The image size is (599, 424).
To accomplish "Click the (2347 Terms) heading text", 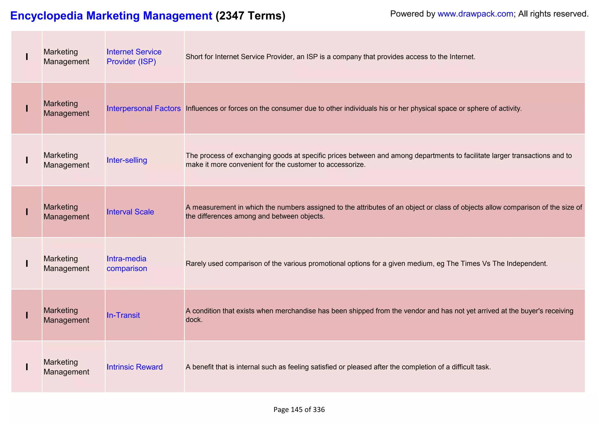I will 250,16.
